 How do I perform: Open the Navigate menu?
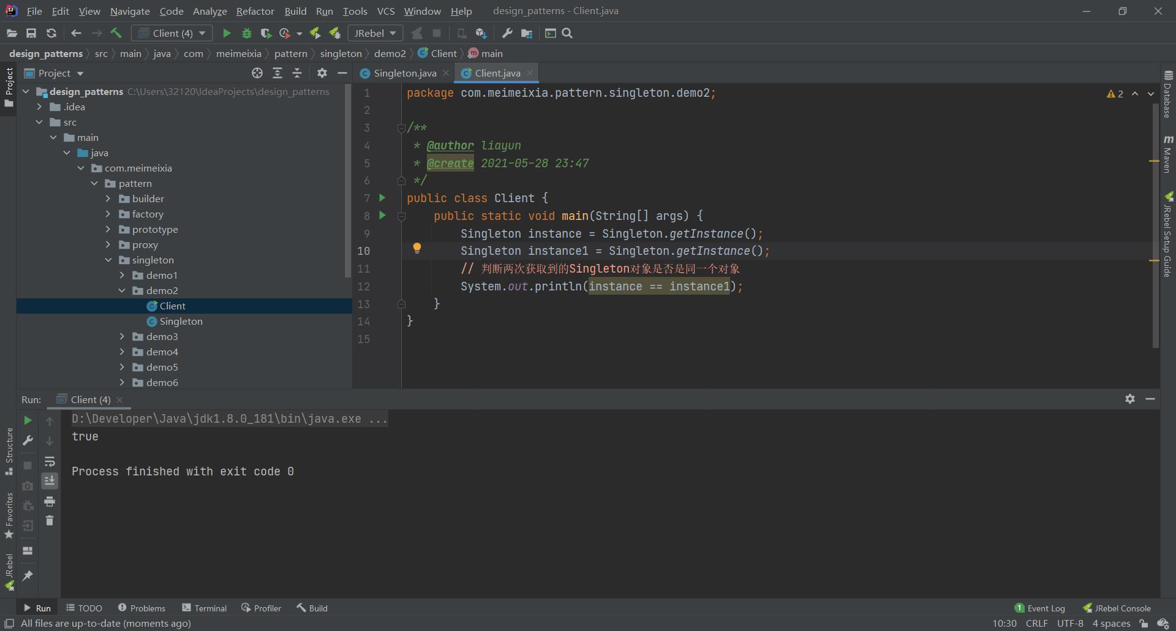[130, 11]
